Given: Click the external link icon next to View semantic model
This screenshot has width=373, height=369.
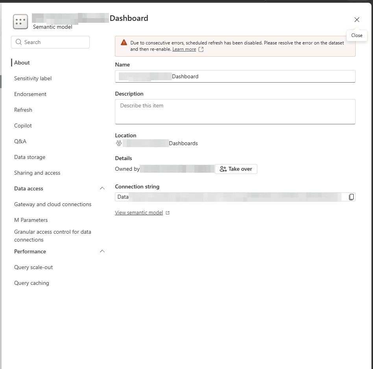Looking at the screenshot, I should [x=168, y=213].
